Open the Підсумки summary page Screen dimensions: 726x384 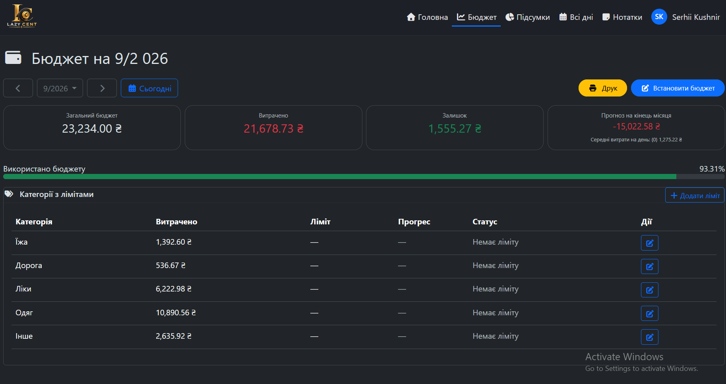tap(528, 17)
